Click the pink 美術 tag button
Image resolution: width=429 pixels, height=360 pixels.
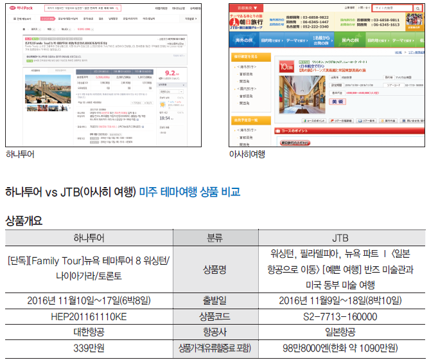pyautogui.click(x=337, y=102)
